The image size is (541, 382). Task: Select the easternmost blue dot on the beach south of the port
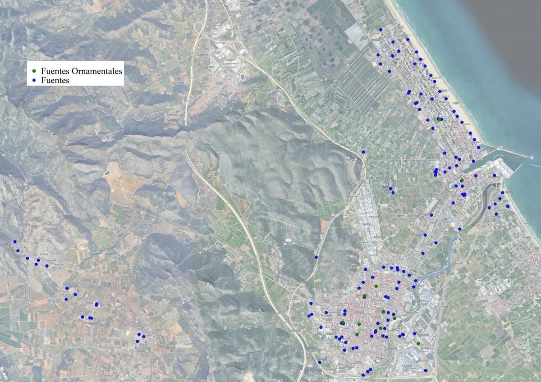(508, 206)
